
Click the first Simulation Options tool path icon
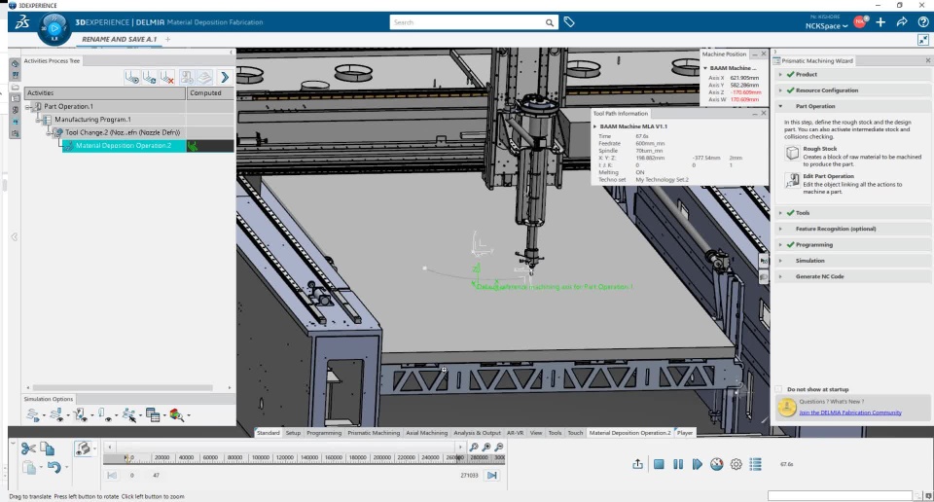pos(33,415)
